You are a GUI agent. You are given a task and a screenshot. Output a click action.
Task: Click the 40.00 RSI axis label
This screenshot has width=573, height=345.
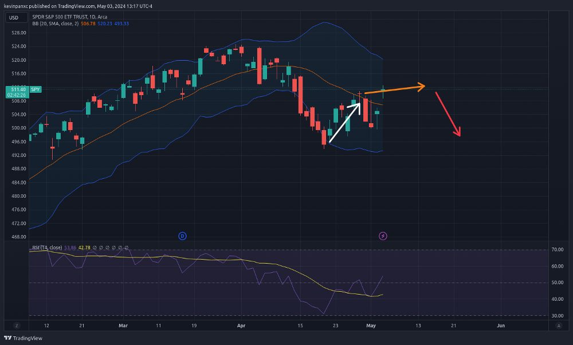[x=558, y=299]
